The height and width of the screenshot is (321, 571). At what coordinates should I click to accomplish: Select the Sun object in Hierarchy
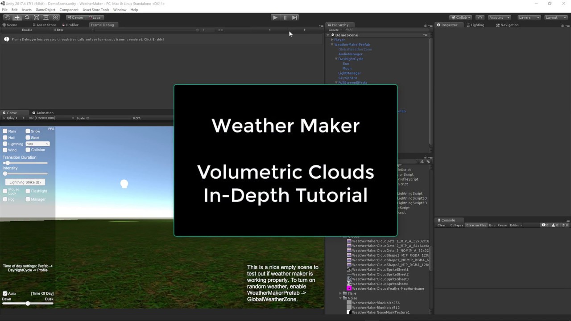point(346,64)
